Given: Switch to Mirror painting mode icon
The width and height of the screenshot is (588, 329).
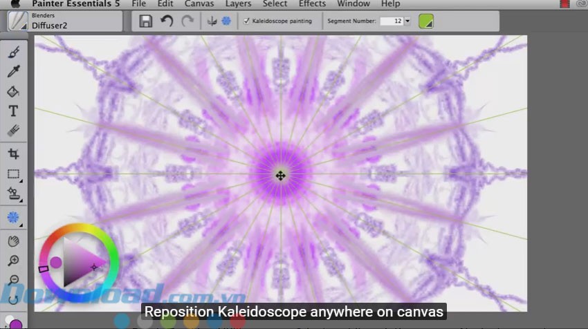Looking at the screenshot, I should [x=212, y=21].
